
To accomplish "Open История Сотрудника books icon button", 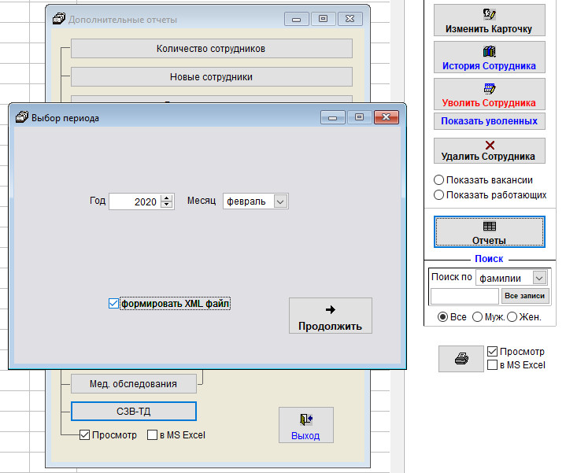I will pyautogui.click(x=489, y=57).
